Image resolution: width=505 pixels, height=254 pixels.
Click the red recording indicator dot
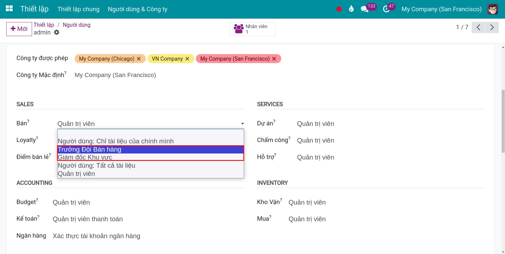pyautogui.click(x=339, y=9)
